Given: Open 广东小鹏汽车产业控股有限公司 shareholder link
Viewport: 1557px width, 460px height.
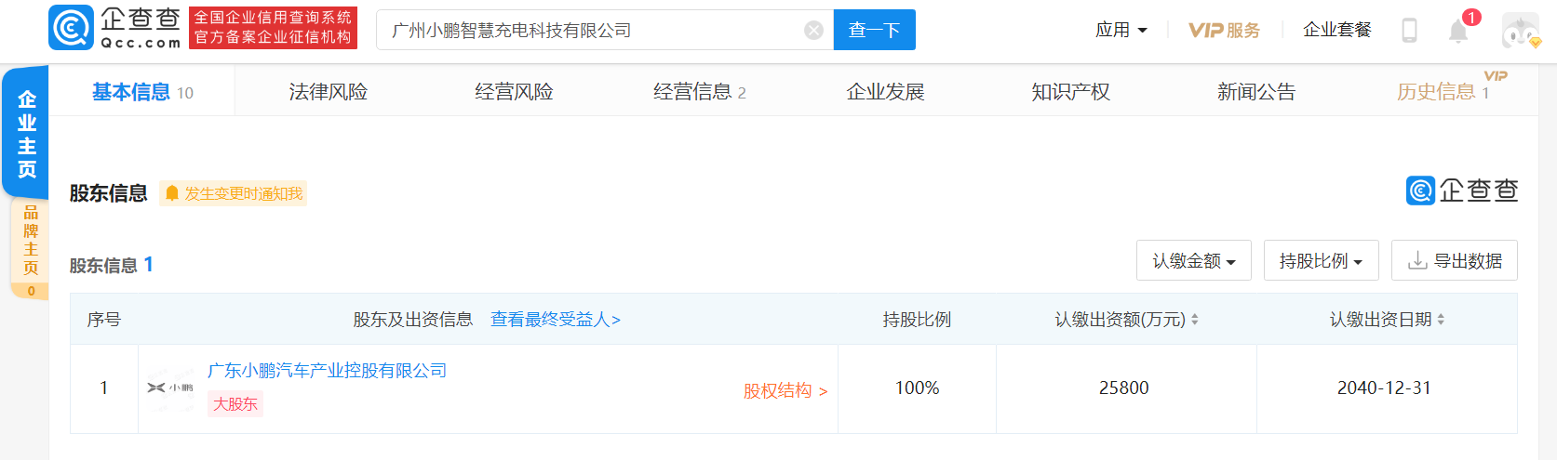Looking at the screenshot, I should pos(327,371).
